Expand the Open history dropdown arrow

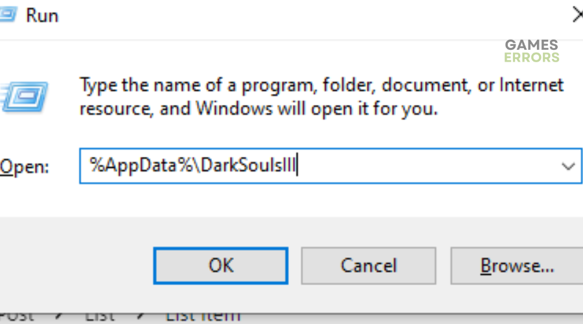point(567,166)
